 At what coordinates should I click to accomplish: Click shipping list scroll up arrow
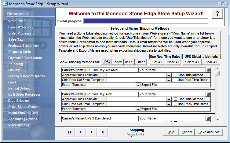[217, 68]
